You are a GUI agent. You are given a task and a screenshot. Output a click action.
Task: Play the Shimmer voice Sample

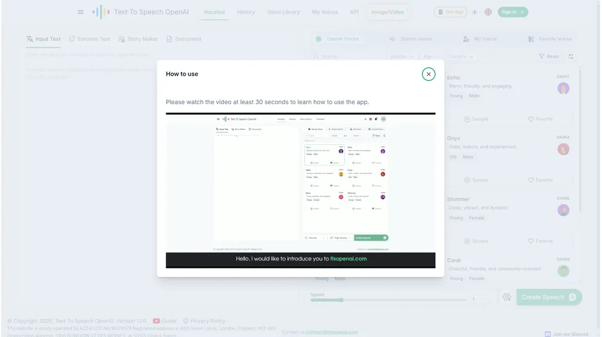click(x=476, y=241)
